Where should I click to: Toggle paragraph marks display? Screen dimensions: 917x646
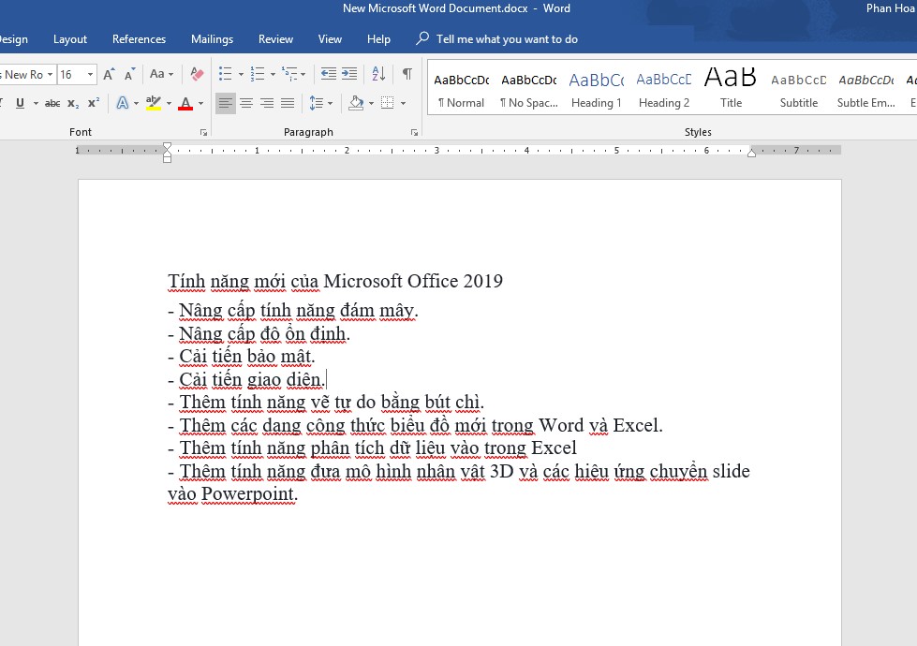[x=406, y=73]
